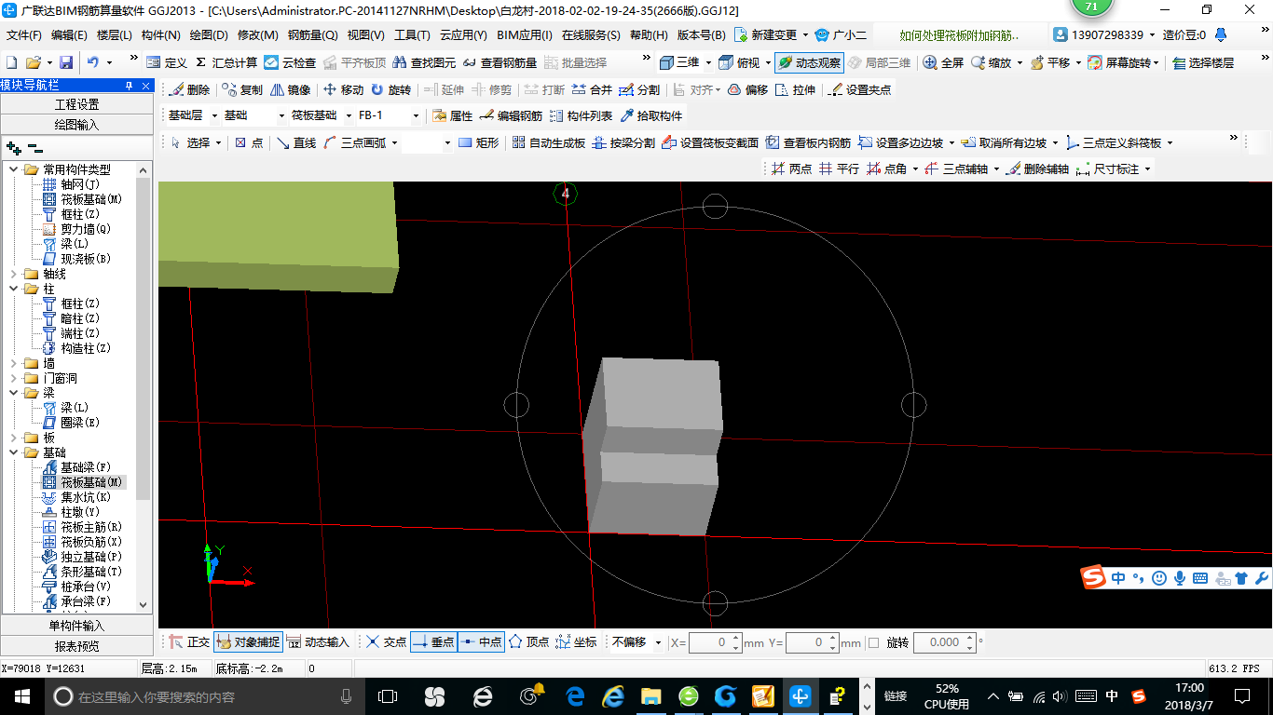The height and width of the screenshot is (715, 1273).
Task: Open the 基础层 floor dropdown
Action: point(215,116)
